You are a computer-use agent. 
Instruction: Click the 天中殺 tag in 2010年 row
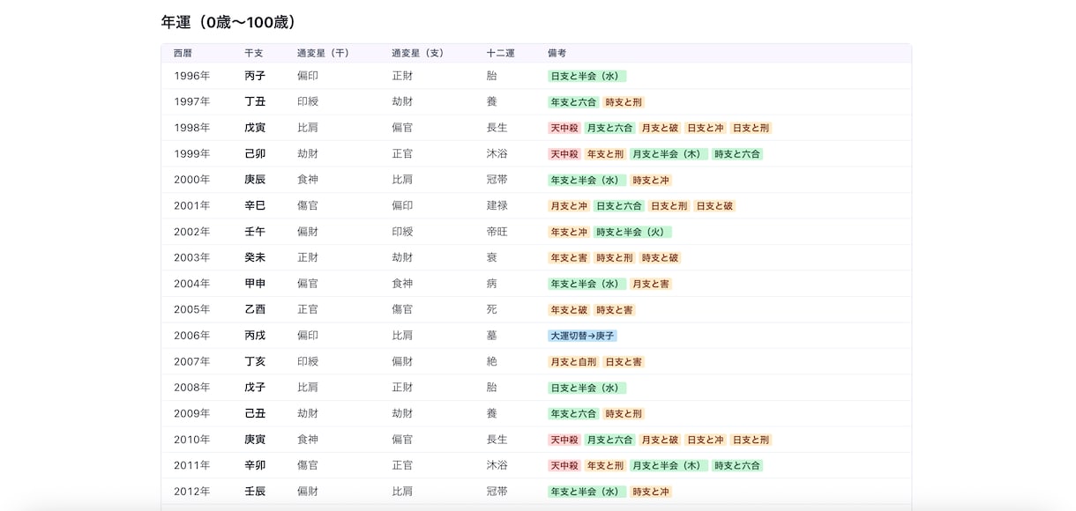(564, 440)
